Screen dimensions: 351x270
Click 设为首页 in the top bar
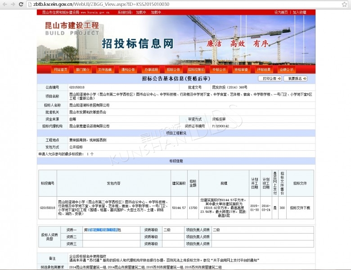pos(281,12)
